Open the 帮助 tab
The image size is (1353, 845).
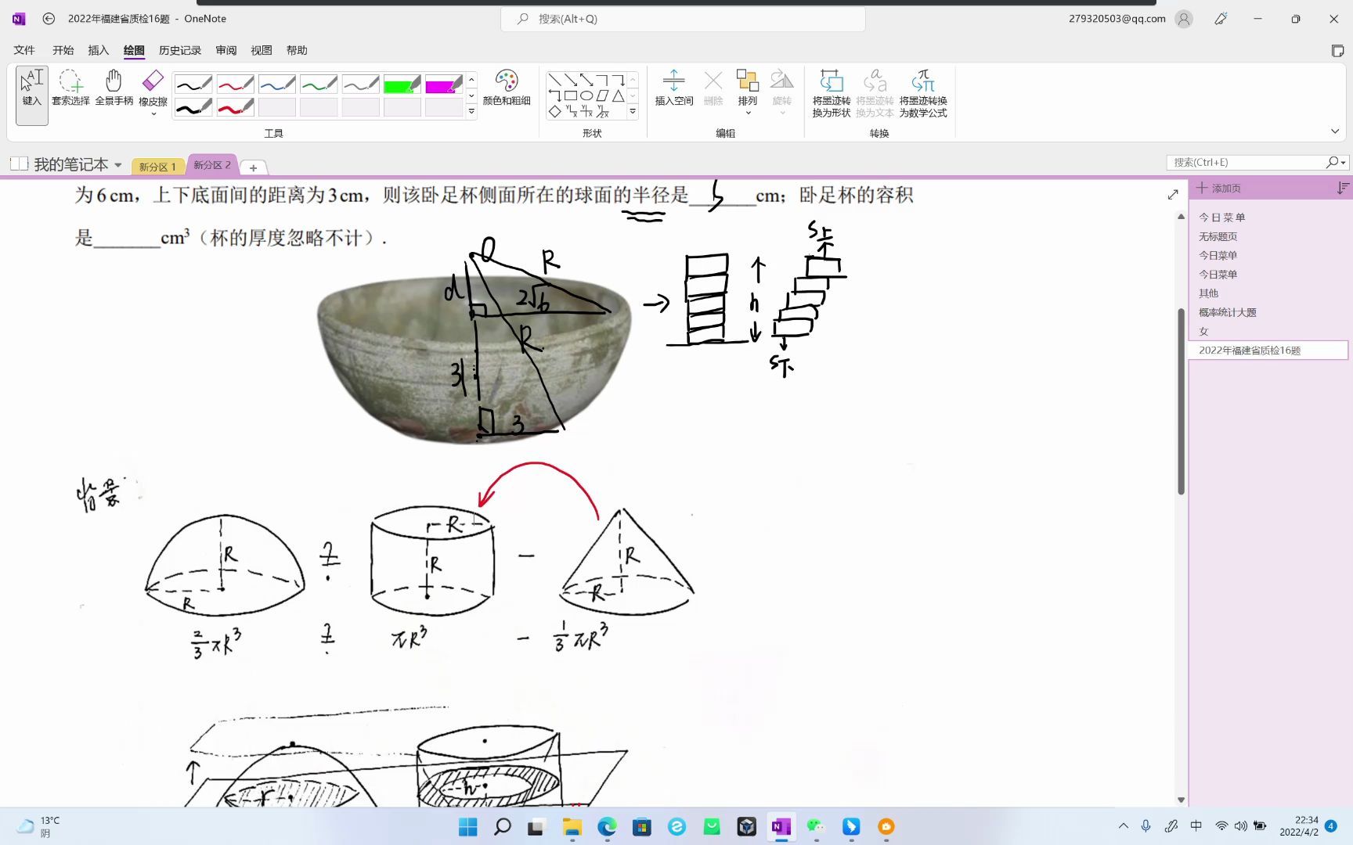297,50
